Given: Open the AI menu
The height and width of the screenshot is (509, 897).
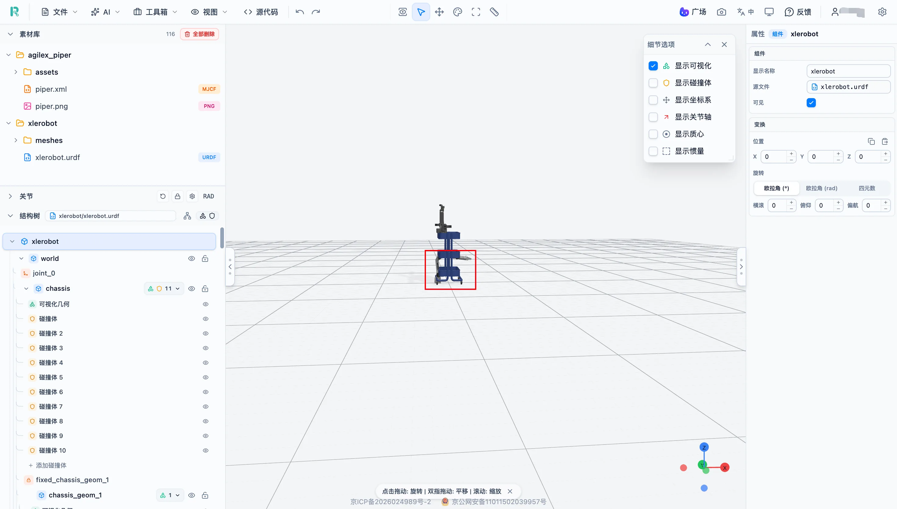Looking at the screenshot, I should pos(105,12).
